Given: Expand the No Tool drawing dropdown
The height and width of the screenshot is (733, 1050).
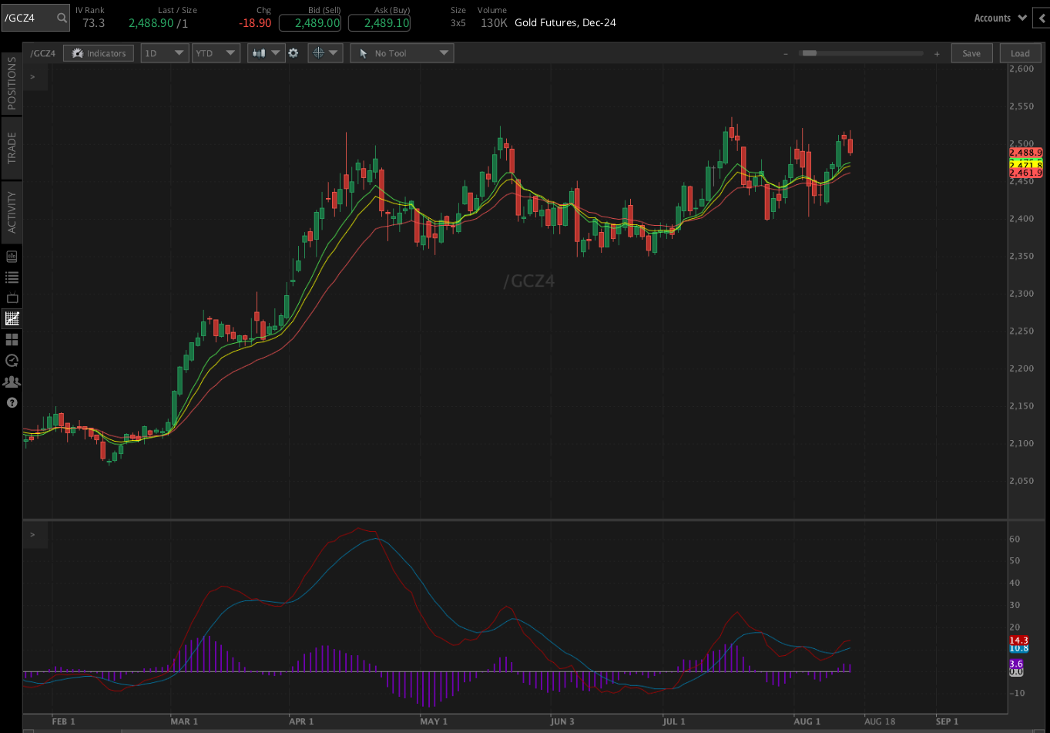Looking at the screenshot, I should pyautogui.click(x=401, y=53).
